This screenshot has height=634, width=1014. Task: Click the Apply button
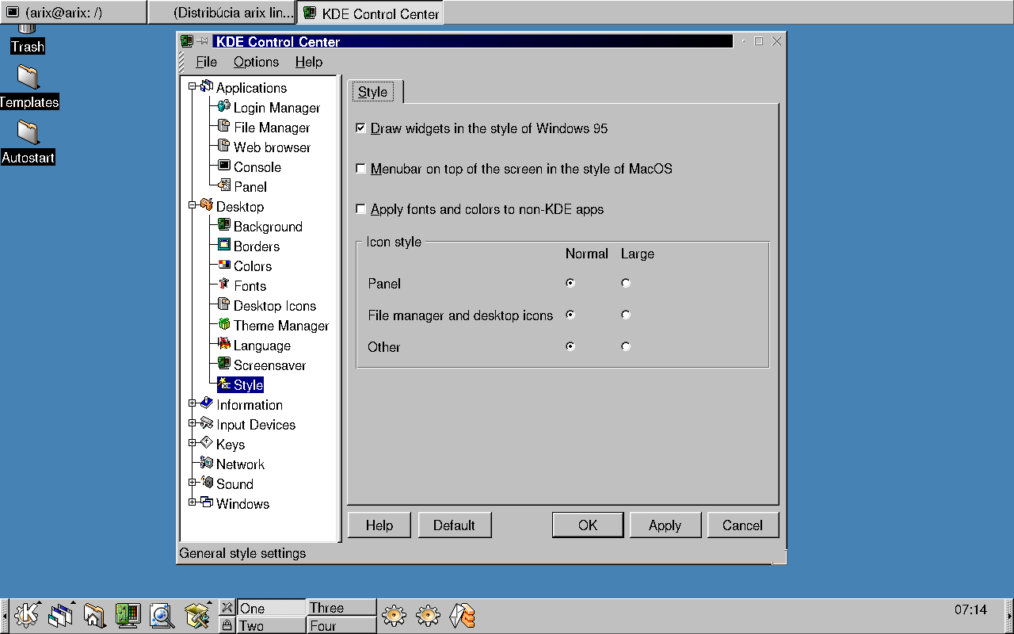665,525
